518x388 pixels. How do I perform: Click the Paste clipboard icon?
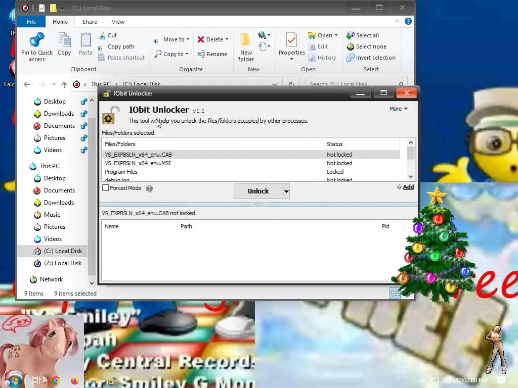pos(85,40)
